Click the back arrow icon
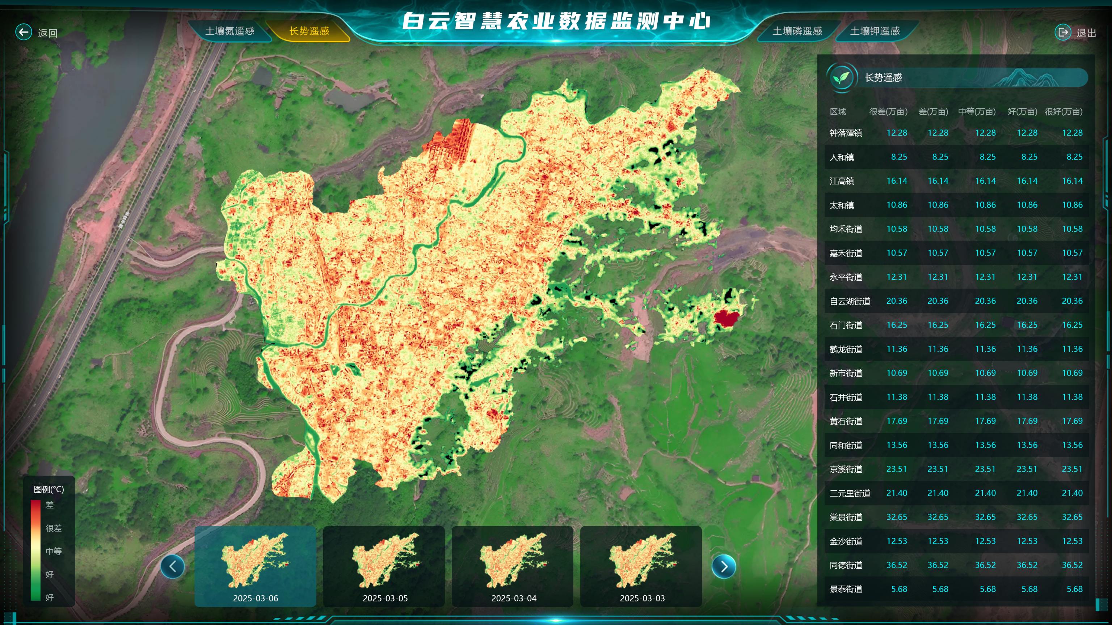The width and height of the screenshot is (1112, 625). click(24, 32)
